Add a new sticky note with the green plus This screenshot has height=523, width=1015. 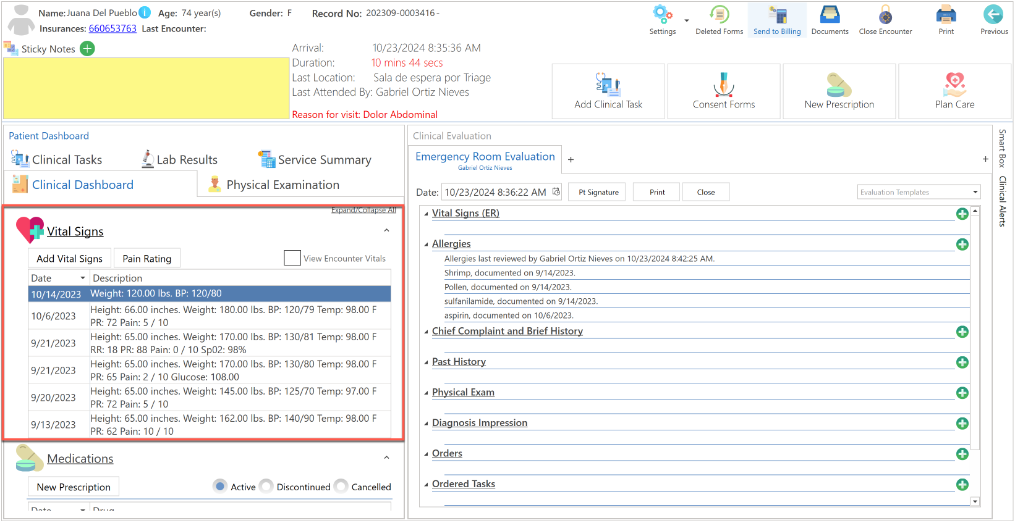(88, 49)
